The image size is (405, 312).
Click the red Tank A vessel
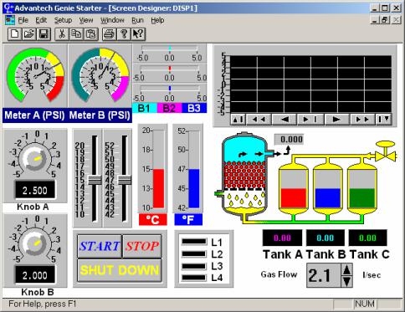tap(294, 189)
